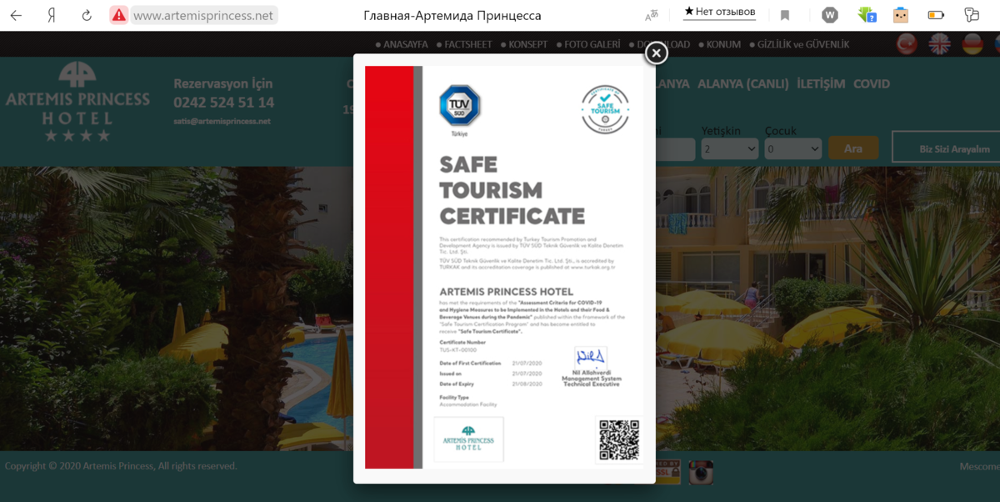The width and height of the screenshot is (1000, 502).
Task: Switch the language with the UK flag
Action: coord(940,44)
